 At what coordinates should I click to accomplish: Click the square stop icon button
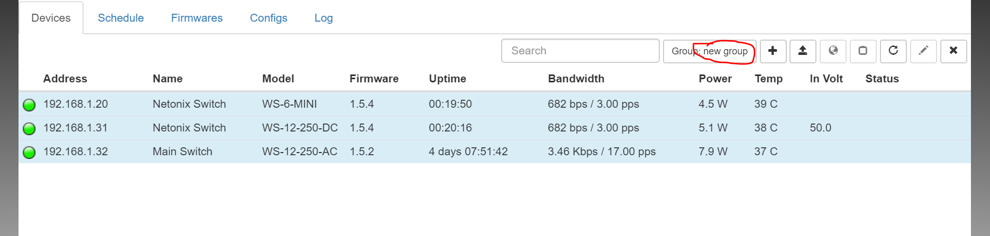tap(863, 51)
